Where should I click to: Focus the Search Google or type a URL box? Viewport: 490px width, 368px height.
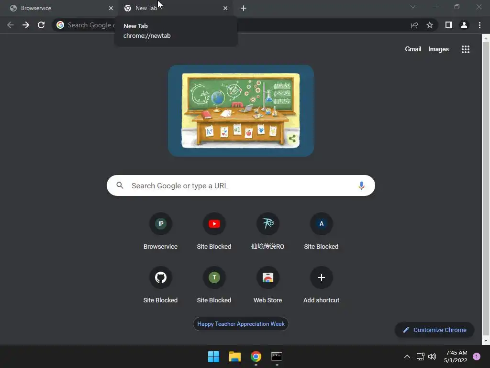241,185
